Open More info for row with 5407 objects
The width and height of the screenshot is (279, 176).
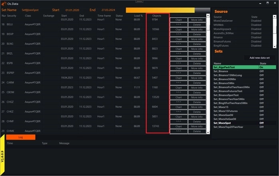(x=197, y=78)
